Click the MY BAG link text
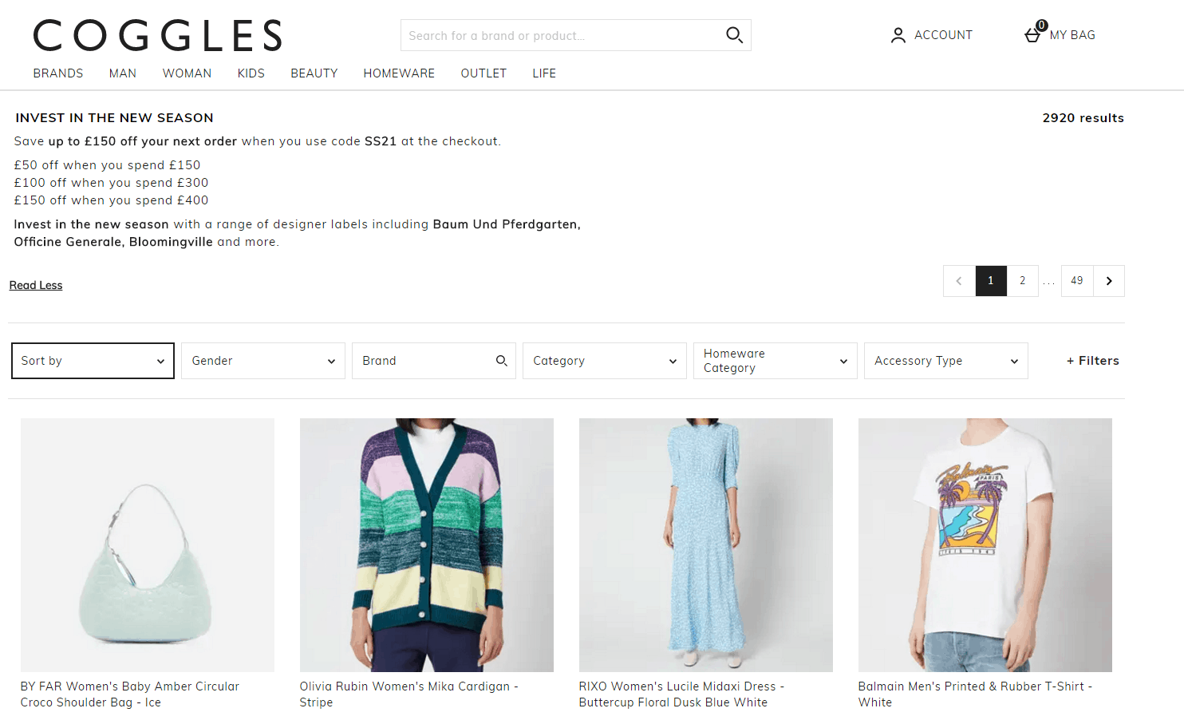 click(x=1072, y=35)
